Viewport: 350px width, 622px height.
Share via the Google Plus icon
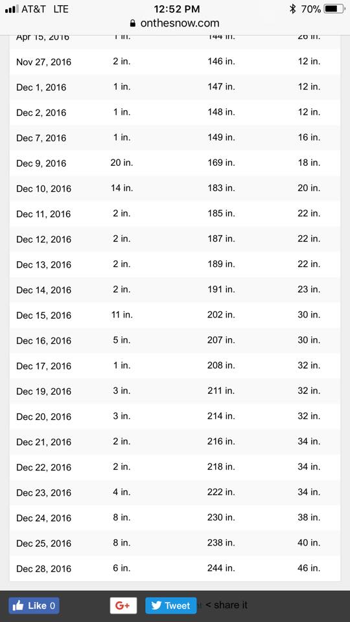click(123, 605)
